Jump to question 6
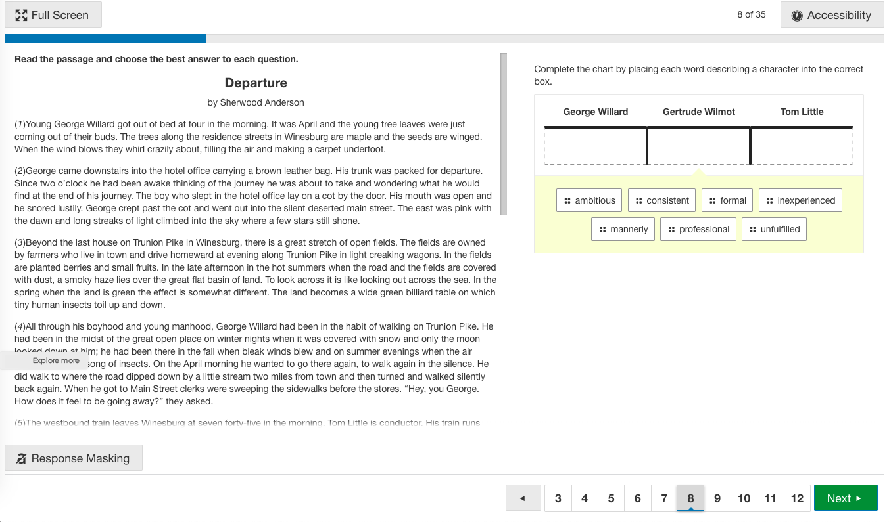Viewport: 889px width, 522px height. (x=638, y=498)
